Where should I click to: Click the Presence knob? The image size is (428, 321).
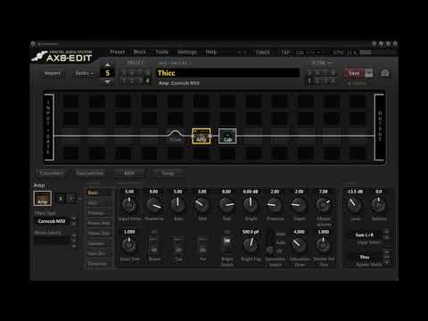pyautogui.click(x=275, y=204)
